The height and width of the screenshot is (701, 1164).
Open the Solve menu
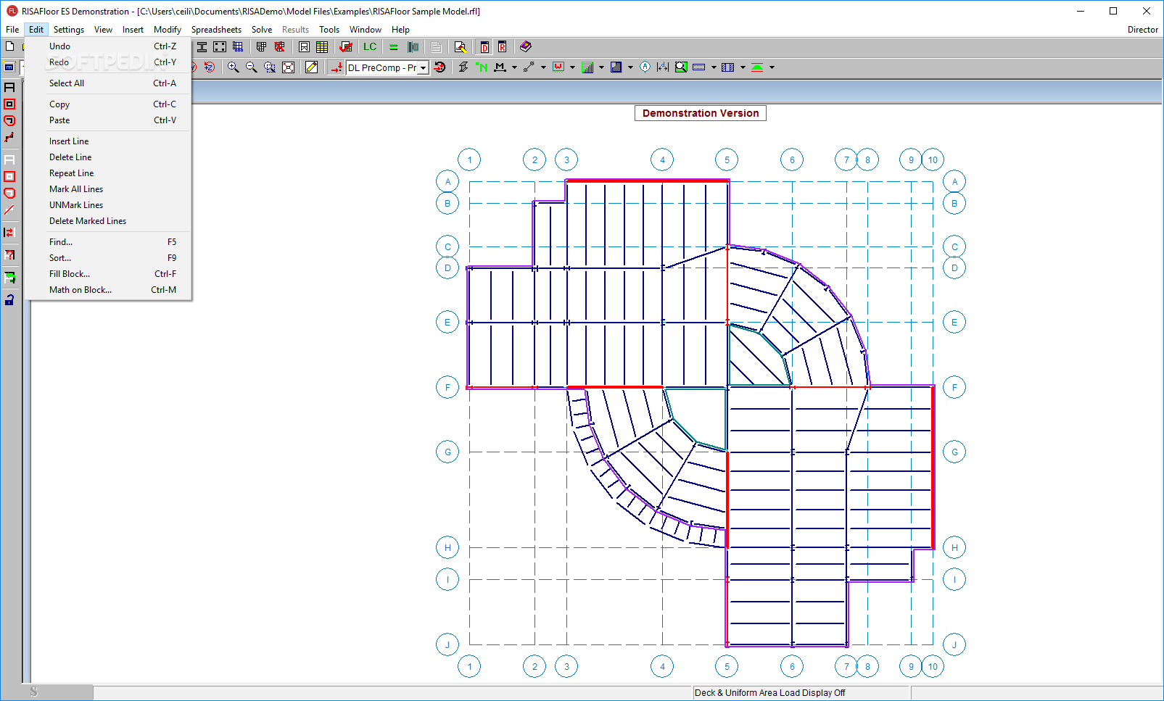(x=262, y=30)
